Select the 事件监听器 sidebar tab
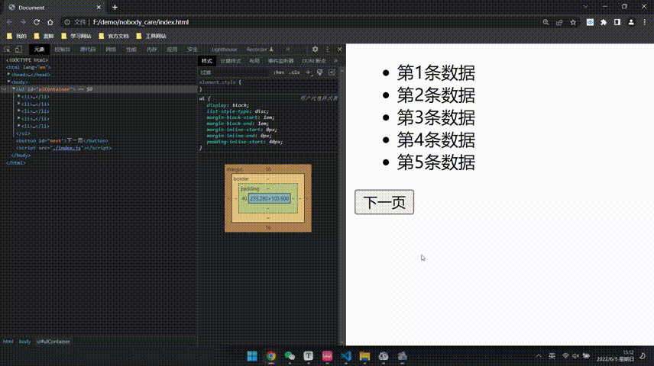This screenshot has height=366, width=654. pyautogui.click(x=280, y=61)
